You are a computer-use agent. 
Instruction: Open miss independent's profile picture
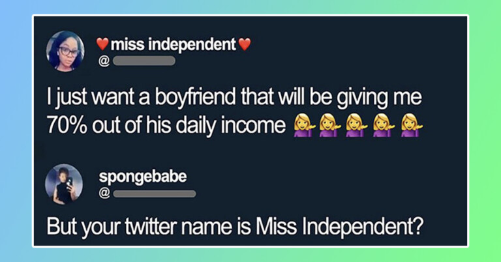[65, 51]
